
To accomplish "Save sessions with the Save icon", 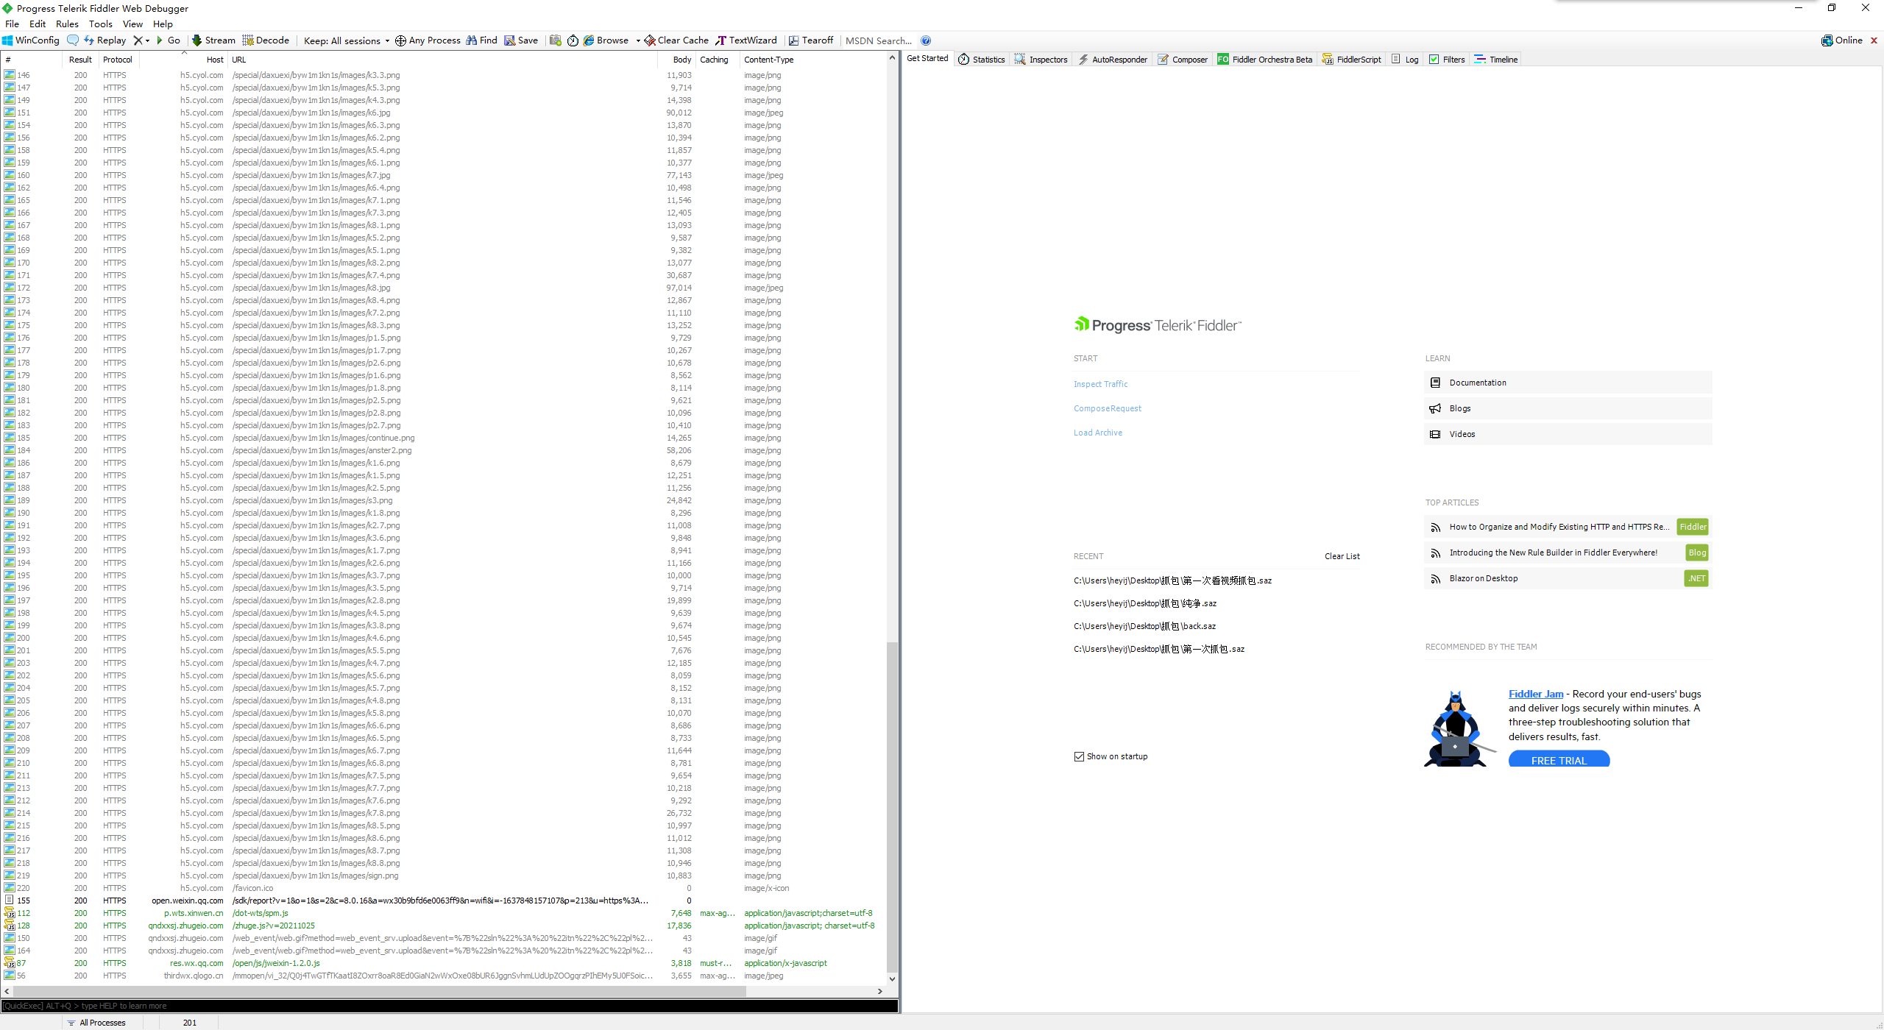I will point(521,40).
